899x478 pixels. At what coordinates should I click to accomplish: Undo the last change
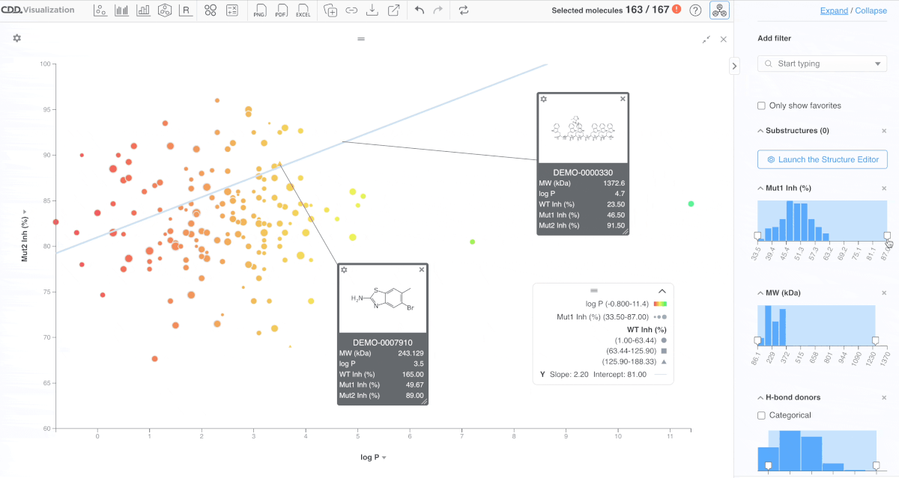pos(418,10)
